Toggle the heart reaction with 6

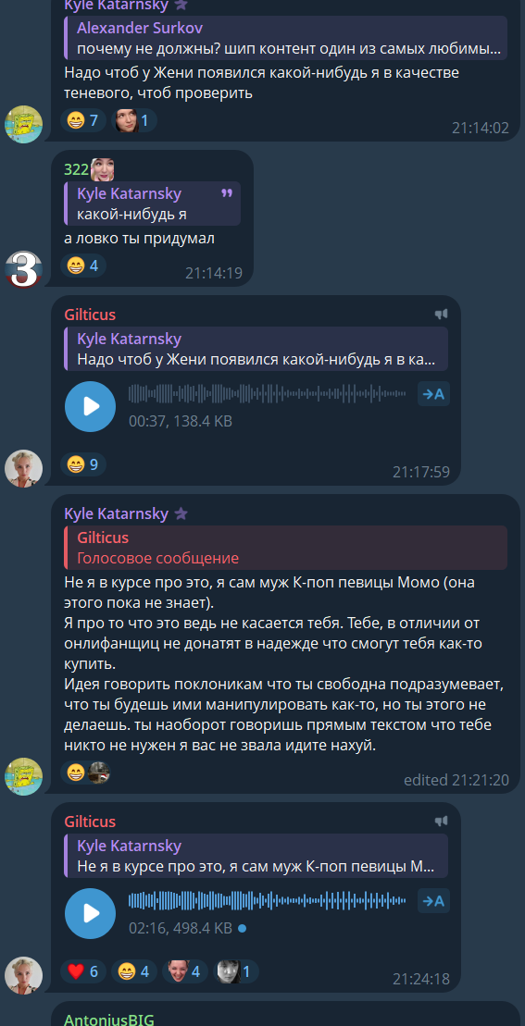coord(83,971)
